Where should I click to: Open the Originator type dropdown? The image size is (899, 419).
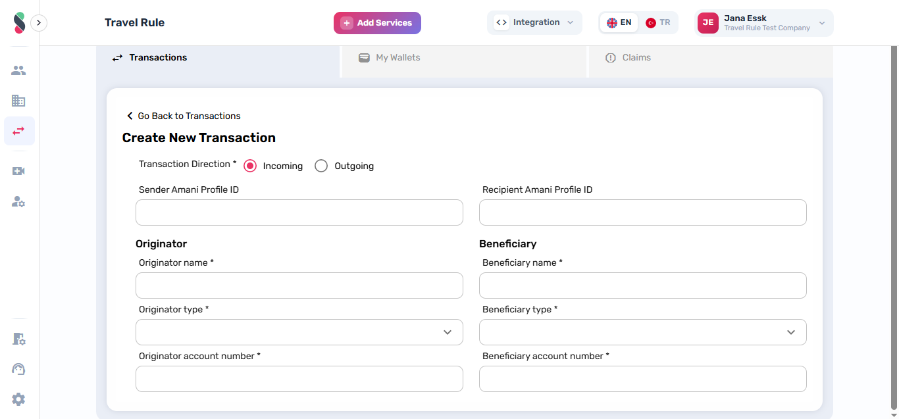pyautogui.click(x=299, y=332)
